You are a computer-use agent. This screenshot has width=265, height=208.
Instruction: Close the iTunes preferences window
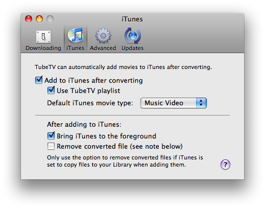coord(29,19)
